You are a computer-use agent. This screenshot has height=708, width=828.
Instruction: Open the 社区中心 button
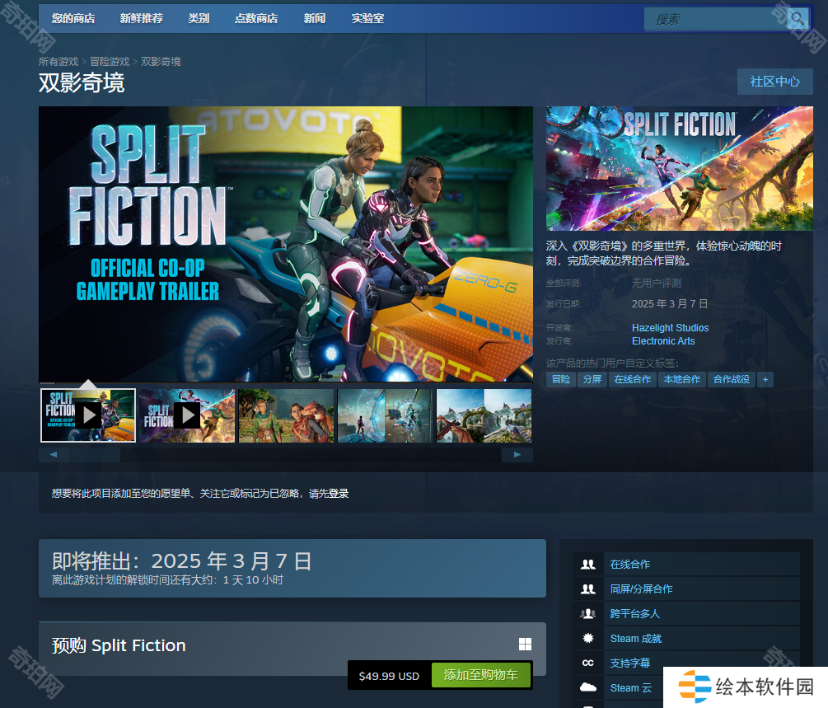pyautogui.click(x=774, y=82)
